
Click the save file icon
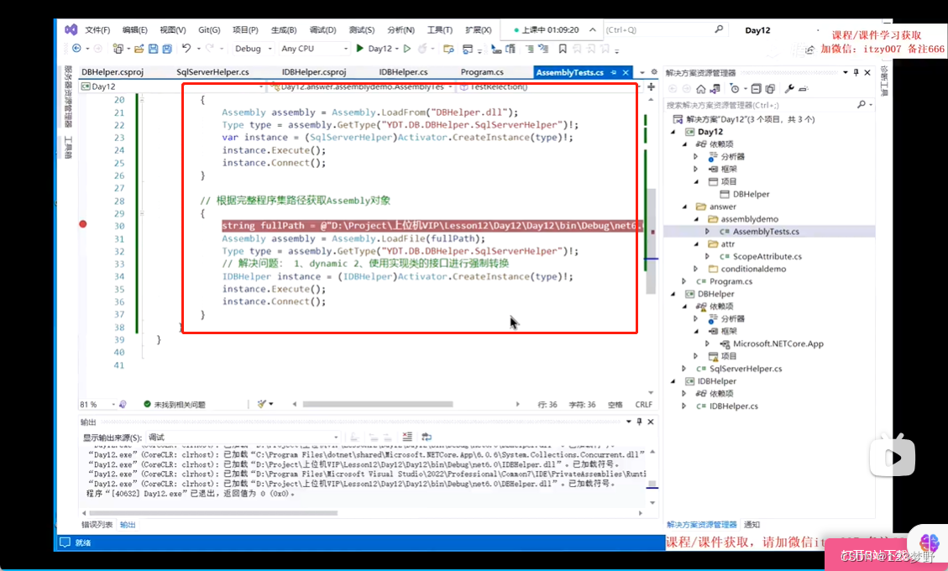coord(153,49)
